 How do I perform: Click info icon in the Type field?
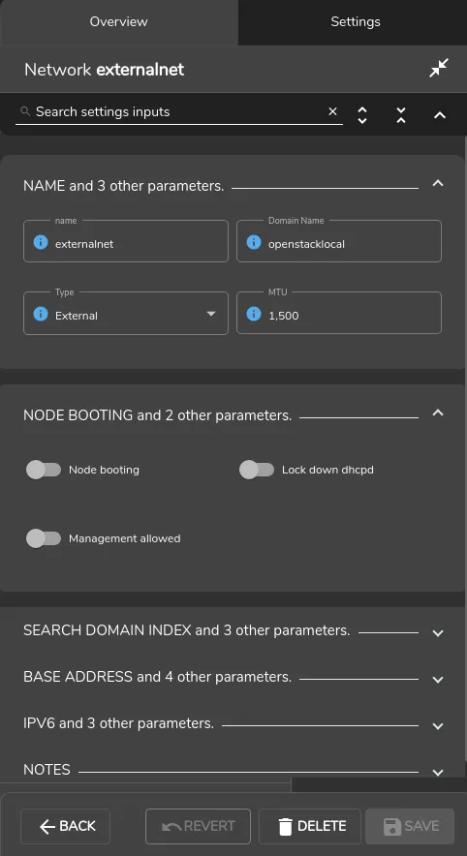41,314
